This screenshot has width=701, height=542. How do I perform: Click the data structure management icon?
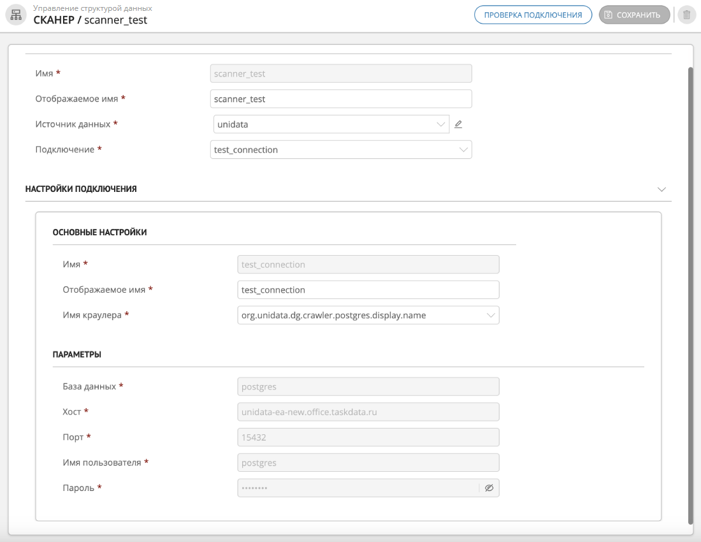(x=16, y=15)
